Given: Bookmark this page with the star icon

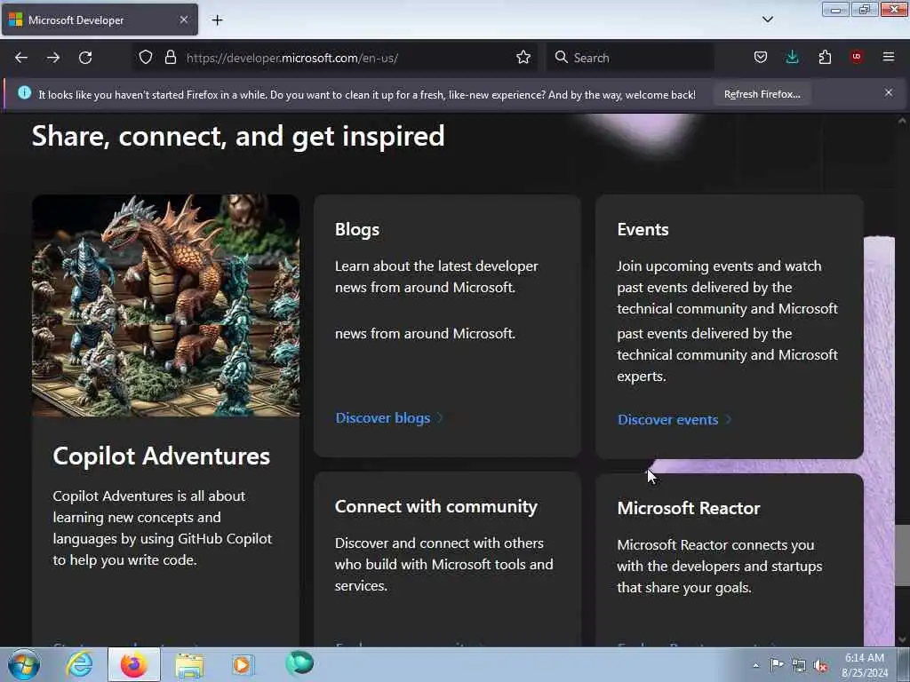Looking at the screenshot, I should 523,57.
